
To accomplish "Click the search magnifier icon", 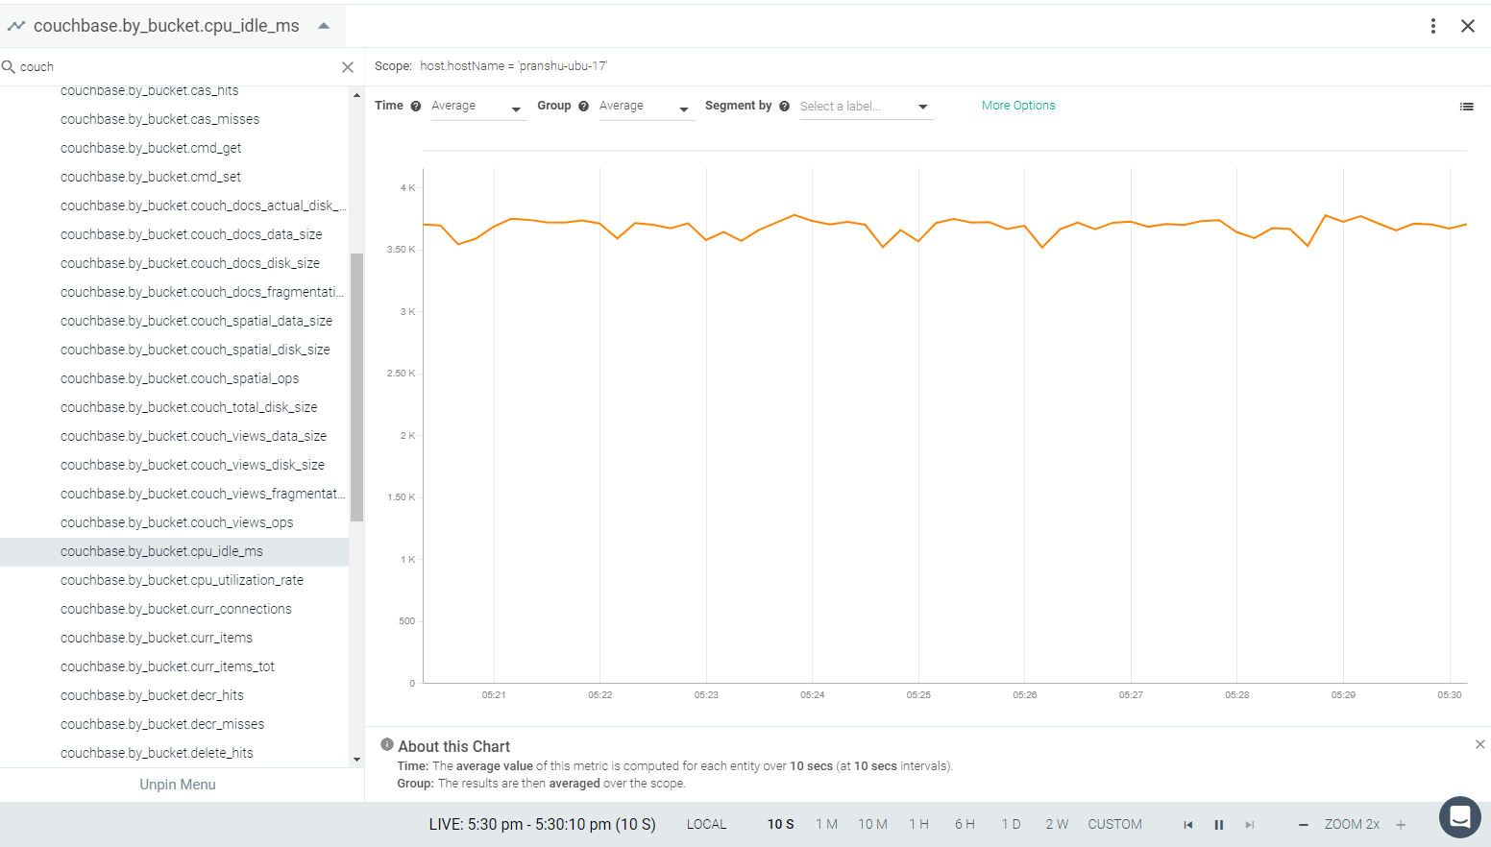I will [x=9, y=66].
